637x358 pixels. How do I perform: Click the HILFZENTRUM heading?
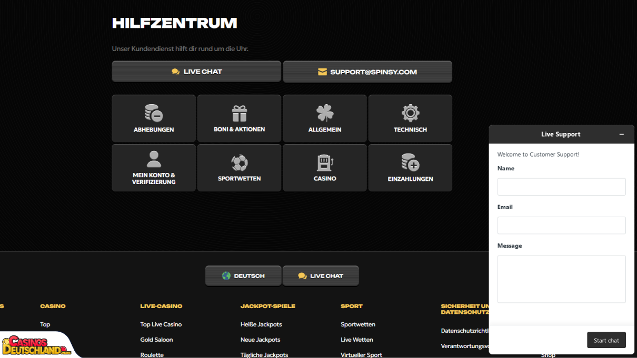(x=175, y=23)
